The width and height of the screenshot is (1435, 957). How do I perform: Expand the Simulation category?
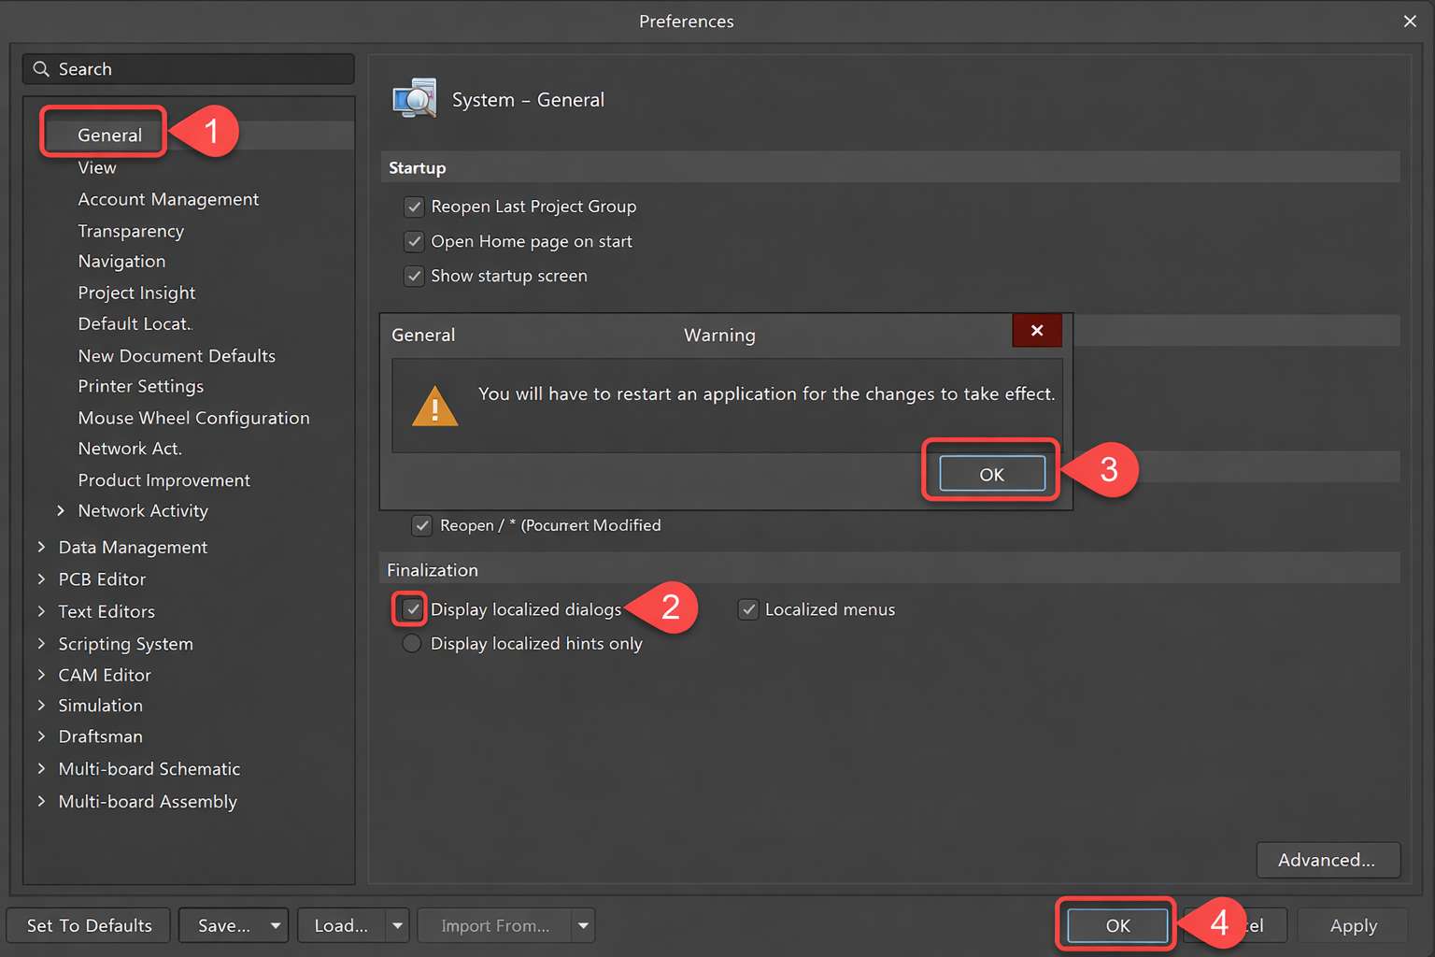point(41,706)
